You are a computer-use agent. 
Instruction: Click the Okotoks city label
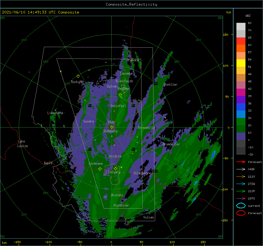click(117, 195)
